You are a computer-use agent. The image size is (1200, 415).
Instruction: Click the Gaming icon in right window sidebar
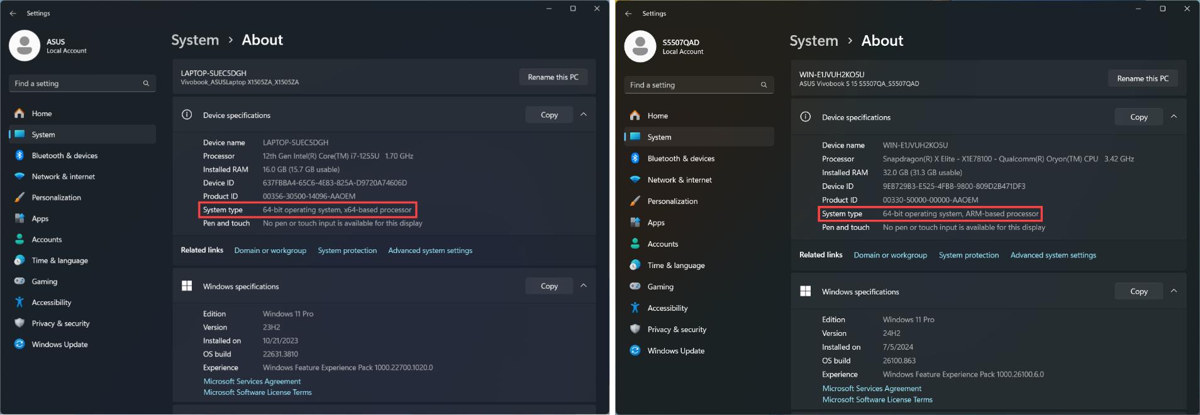coord(635,286)
